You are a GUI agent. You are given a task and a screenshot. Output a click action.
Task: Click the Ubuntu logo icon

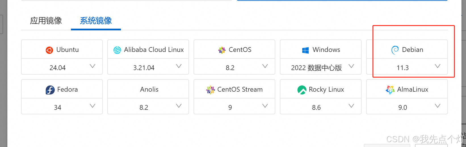(49, 50)
